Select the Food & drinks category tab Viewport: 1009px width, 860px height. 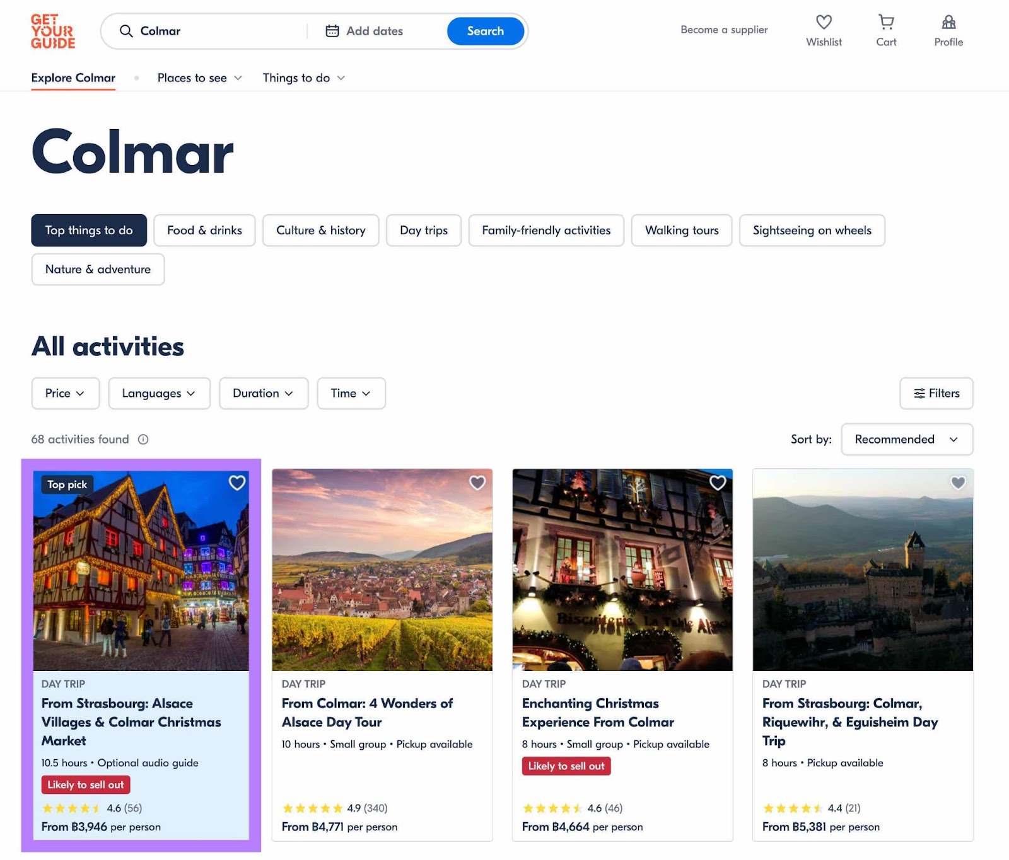204,231
